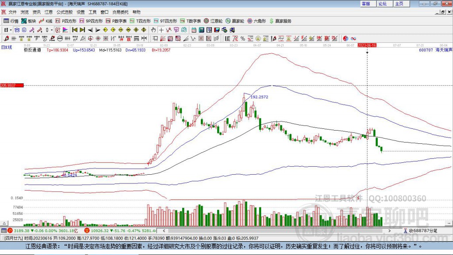Click the yin-yang icon
453x255 pixels.
[346, 38]
